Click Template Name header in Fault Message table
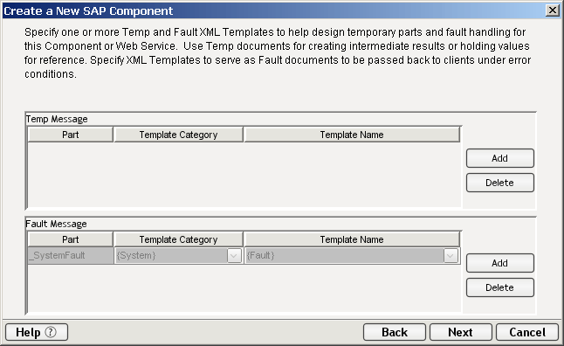 click(x=352, y=239)
